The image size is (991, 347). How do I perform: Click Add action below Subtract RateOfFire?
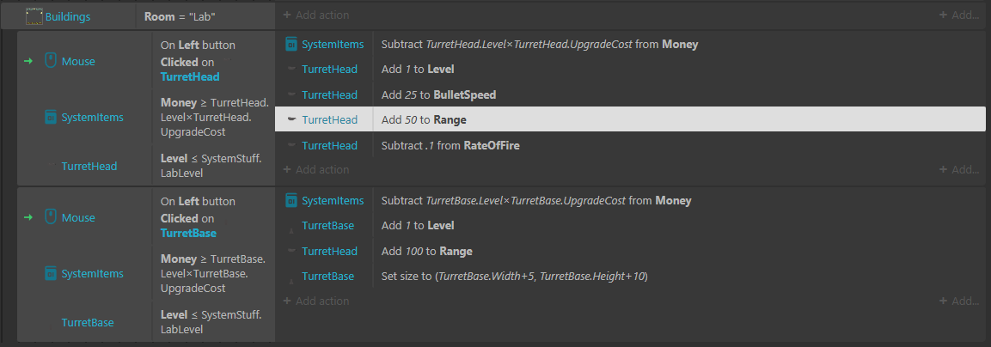315,169
